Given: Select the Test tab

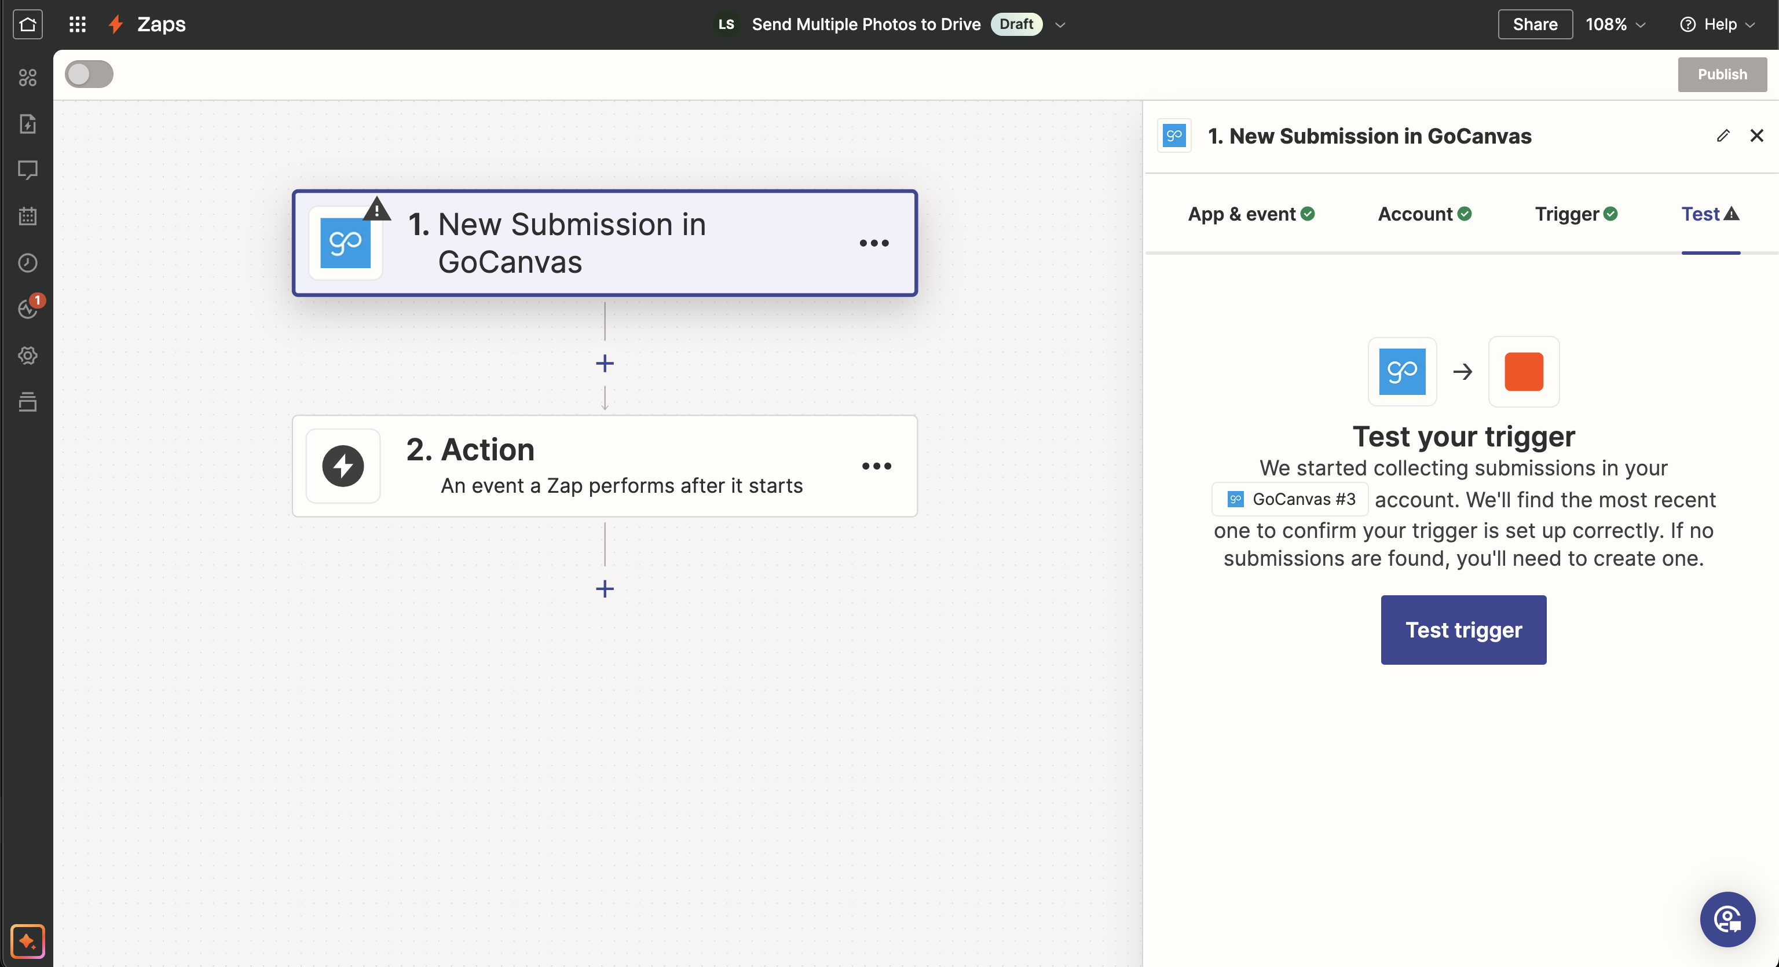Looking at the screenshot, I should coord(1710,214).
